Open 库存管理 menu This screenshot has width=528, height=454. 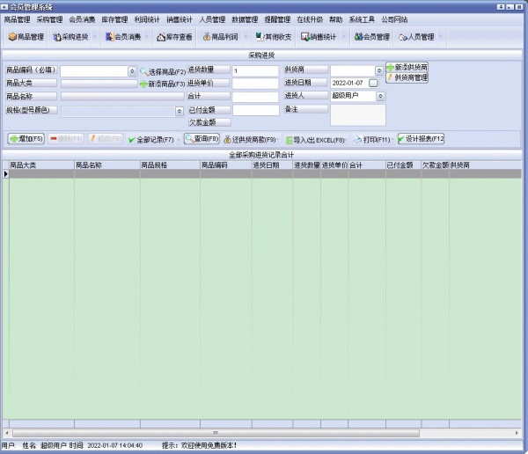(x=114, y=20)
